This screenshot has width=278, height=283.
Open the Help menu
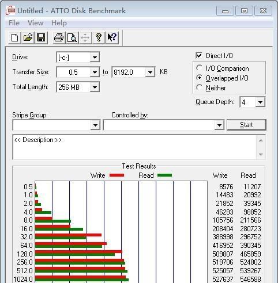[x=59, y=23]
